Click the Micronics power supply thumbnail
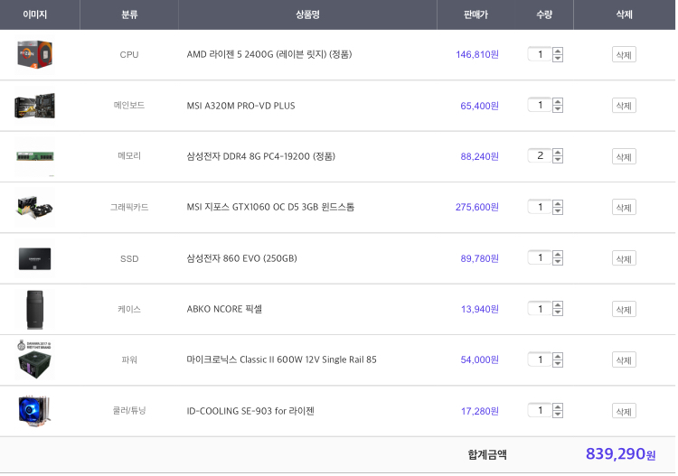Screen dimensions: 678x476 34,359
